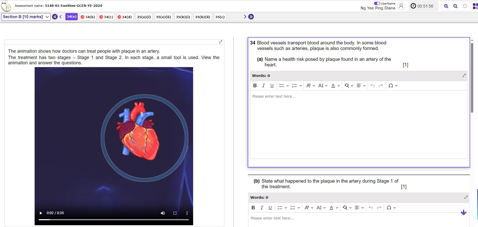
Task: Click the zoom out magnifier icon
Action: [456, 6]
